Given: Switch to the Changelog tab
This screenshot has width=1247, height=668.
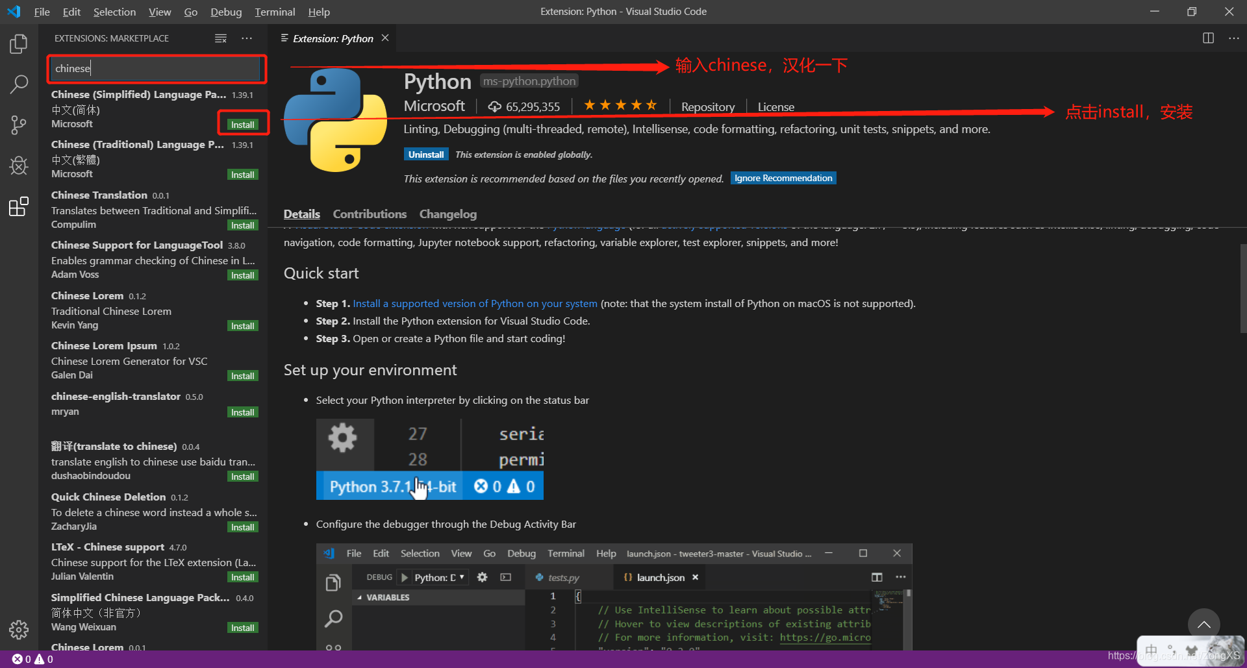Looking at the screenshot, I should pyautogui.click(x=448, y=214).
